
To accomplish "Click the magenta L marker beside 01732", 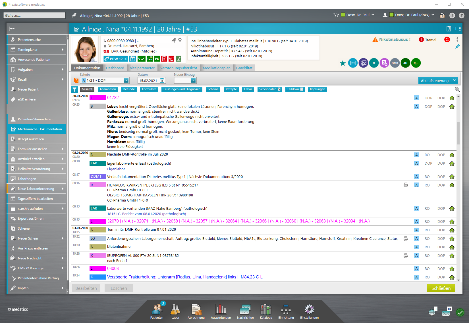I will pos(97,98).
